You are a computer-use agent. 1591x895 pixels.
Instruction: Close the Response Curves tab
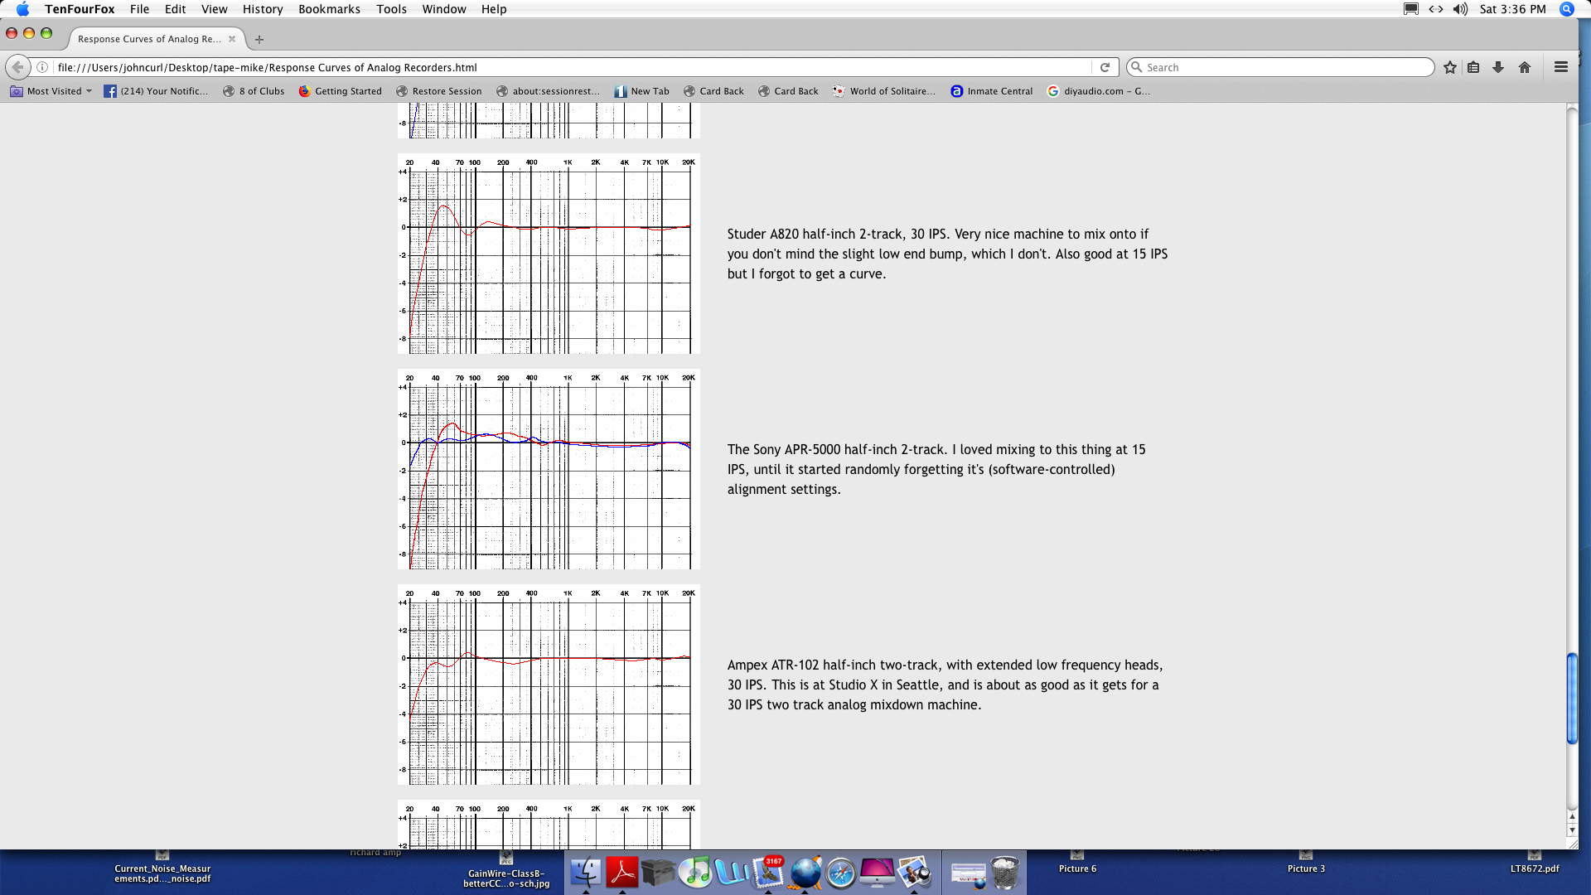[232, 39]
